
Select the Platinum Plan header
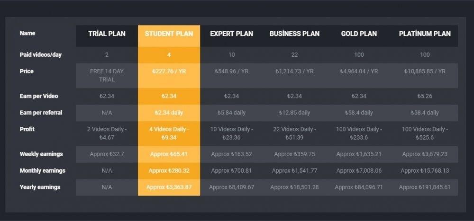pyautogui.click(x=425, y=34)
